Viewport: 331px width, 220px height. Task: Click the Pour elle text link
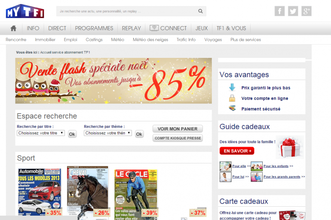(239, 166)
